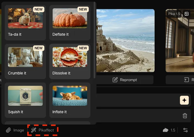This screenshot has height=137, width=194.
Task: Click the Reprompt pencil edit icon
Action: 115,80
